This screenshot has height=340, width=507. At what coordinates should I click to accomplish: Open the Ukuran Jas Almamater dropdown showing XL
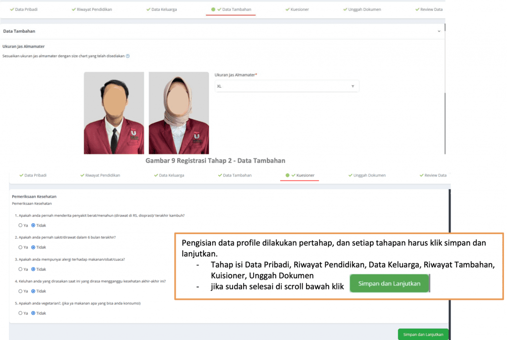point(286,86)
